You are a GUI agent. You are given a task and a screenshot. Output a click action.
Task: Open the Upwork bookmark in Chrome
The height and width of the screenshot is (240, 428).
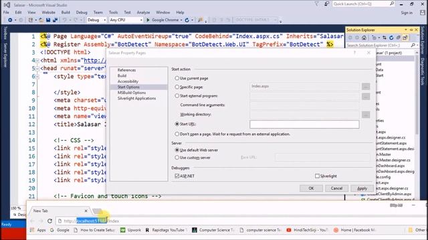(x=131, y=230)
